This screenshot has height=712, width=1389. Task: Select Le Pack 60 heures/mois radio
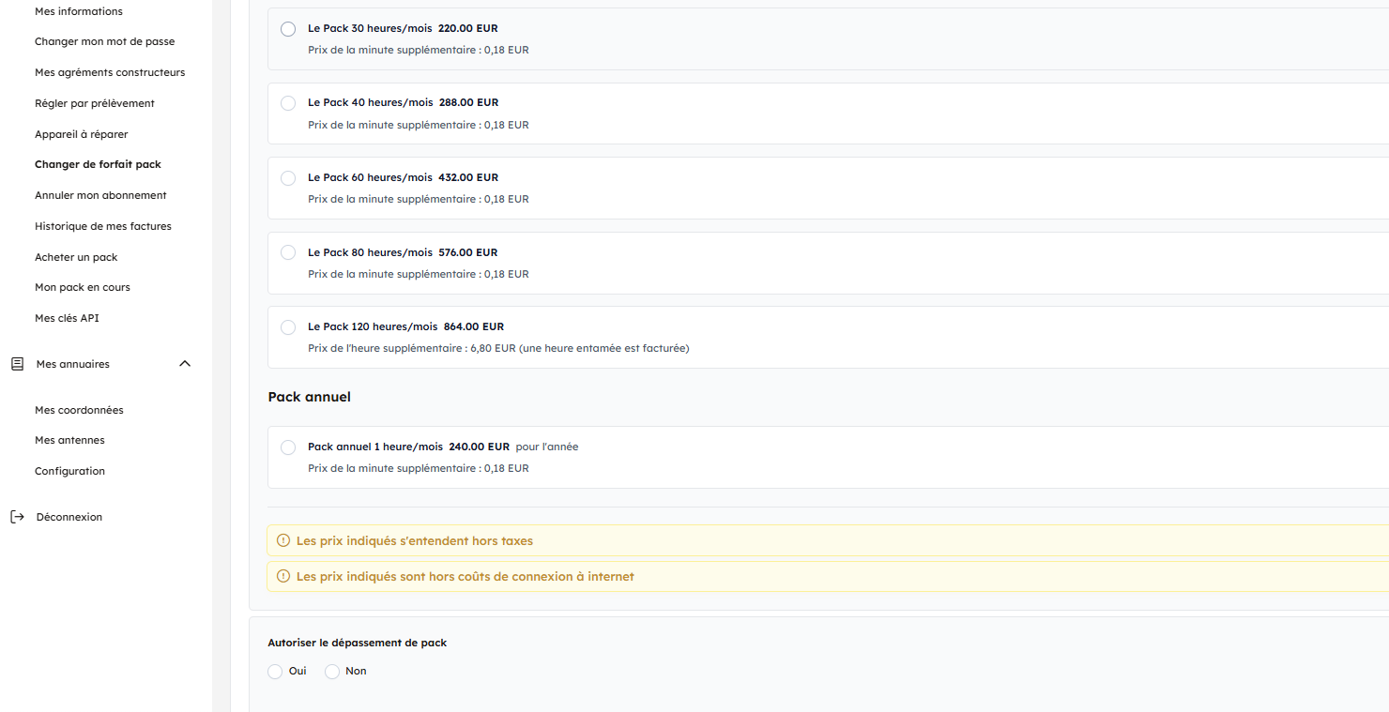pos(288,177)
